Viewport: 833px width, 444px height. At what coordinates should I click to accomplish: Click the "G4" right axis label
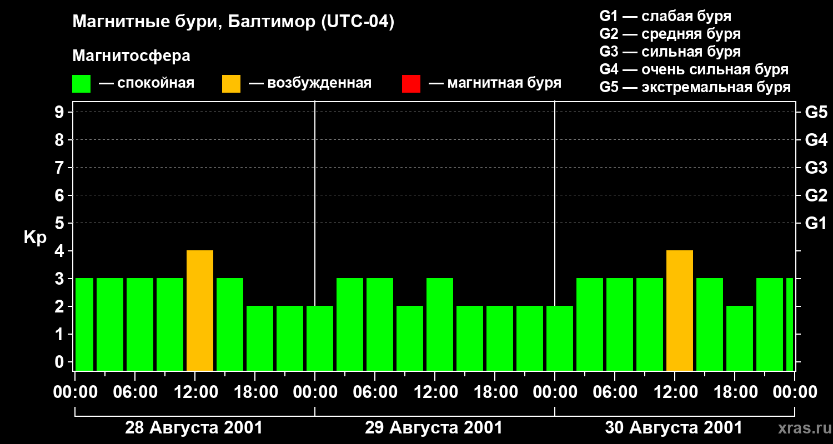pos(816,140)
